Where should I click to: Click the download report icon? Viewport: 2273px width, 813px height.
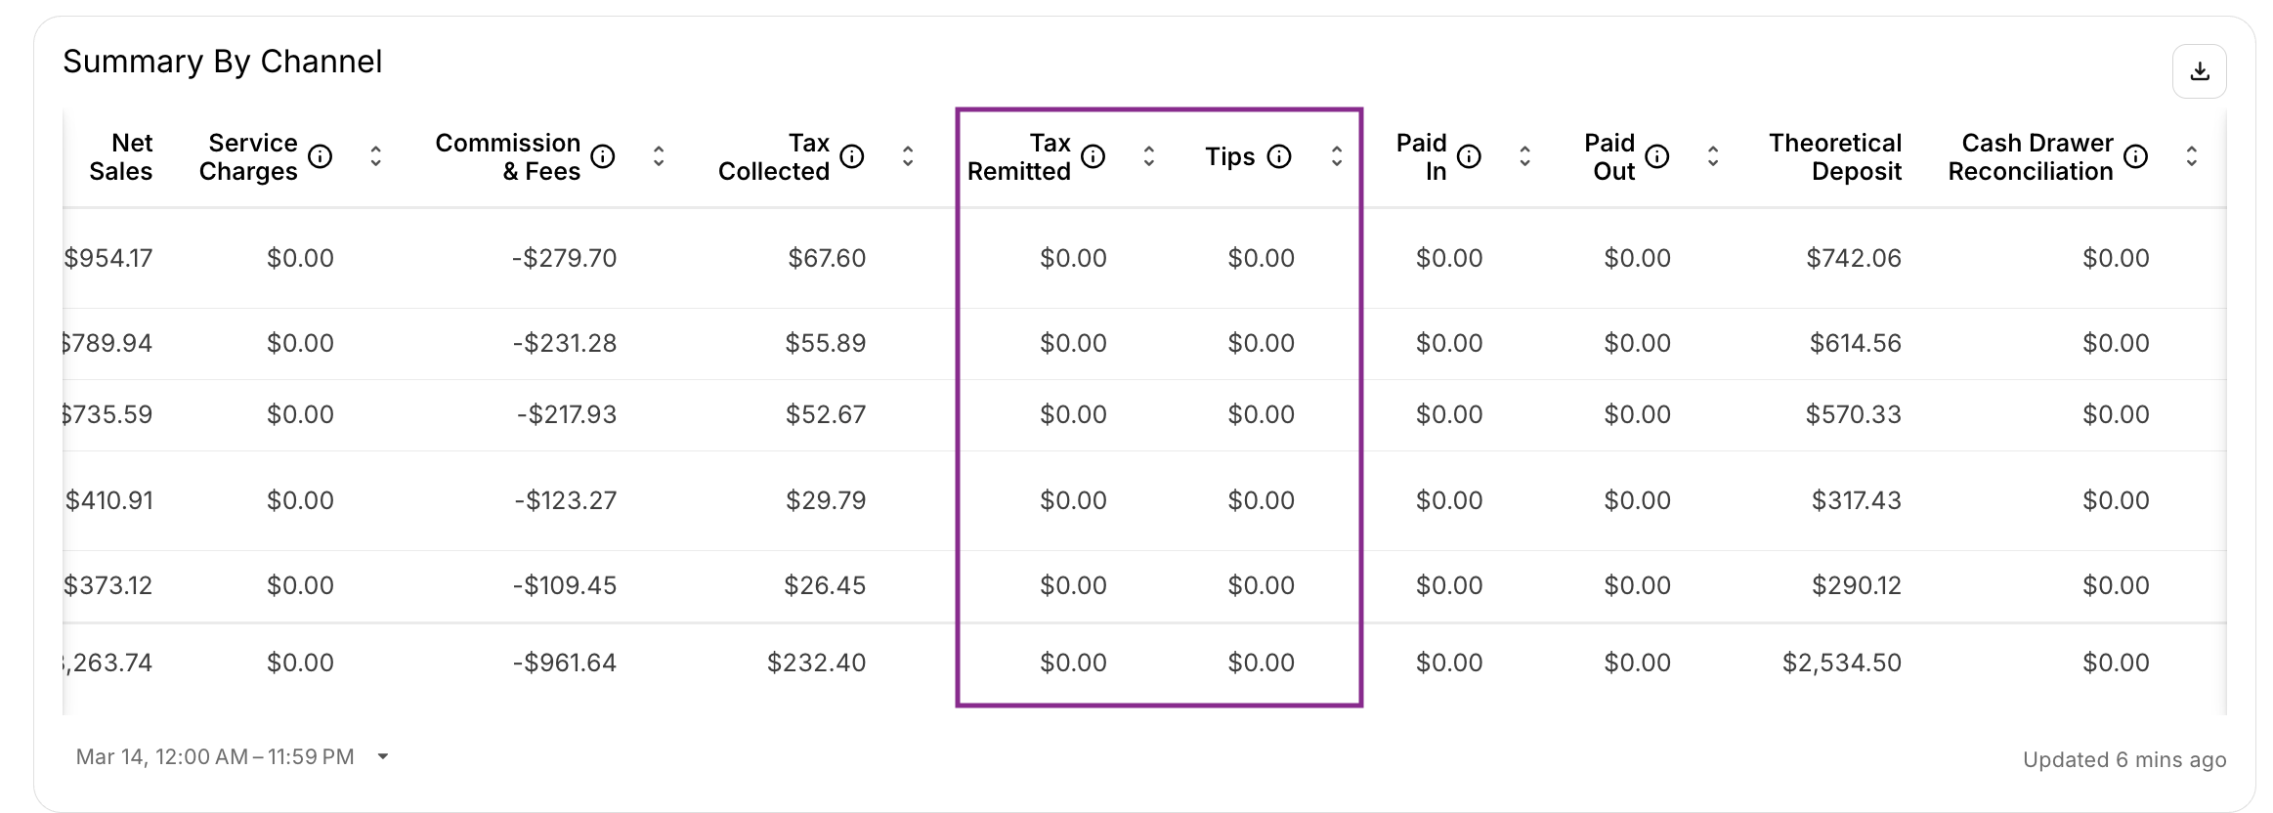tap(2199, 71)
